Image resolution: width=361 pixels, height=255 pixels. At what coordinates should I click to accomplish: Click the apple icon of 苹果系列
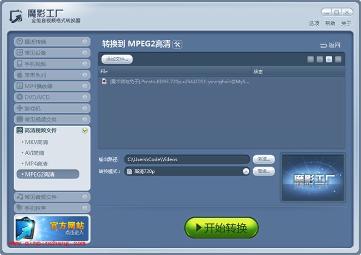pyautogui.click(x=20, y=74)
